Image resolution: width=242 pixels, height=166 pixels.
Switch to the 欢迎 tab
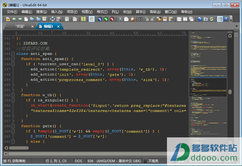coord(20,27)
